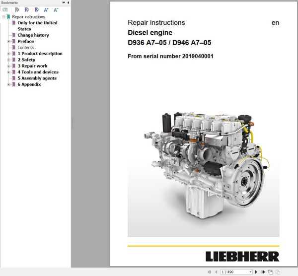Click the 'Repair instructions' page title text
This screenshot has height=276, width=298.
[156, 23]
